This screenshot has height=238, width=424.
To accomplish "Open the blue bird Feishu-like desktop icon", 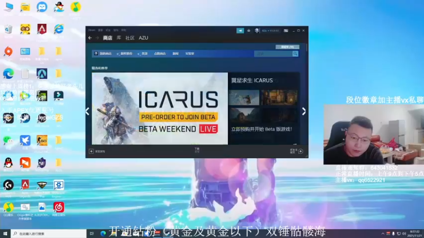I will tap(25, 141).
